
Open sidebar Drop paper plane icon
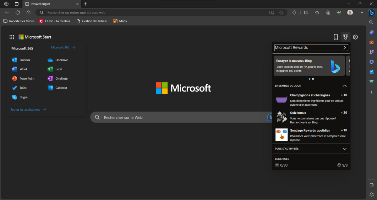(372, 82)
